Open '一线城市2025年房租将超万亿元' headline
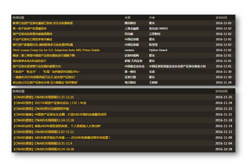 point(44,77)
